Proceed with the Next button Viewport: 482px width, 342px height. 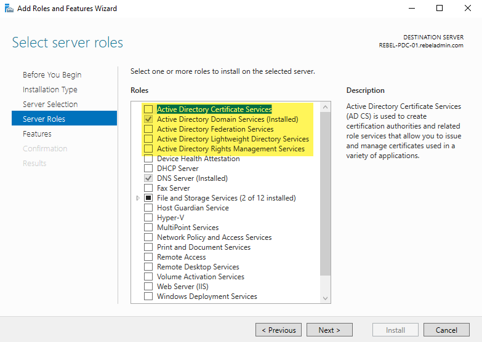click(x=329, y=330)
